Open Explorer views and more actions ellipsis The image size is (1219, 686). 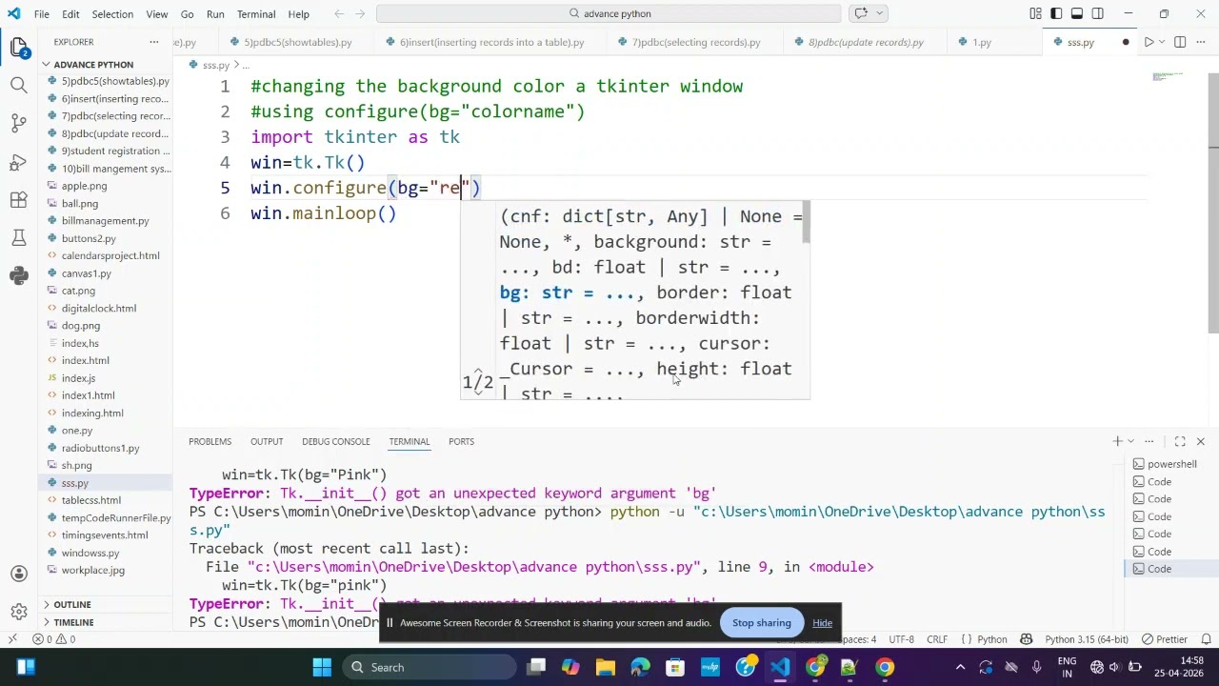(x=153, y=42)
